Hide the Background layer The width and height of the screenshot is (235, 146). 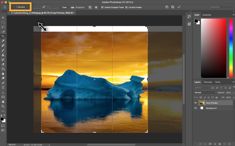coord(195,108)
